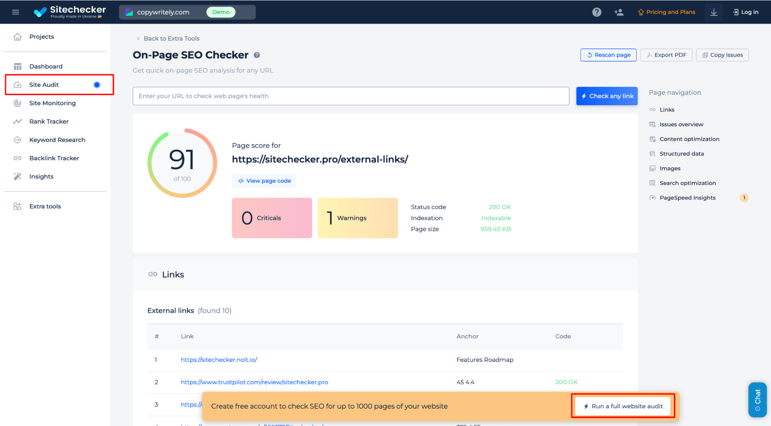Viewport: 771px width, 426px height.
Task: Click the Content optimization navigation icon
Action: coord(652,139)
